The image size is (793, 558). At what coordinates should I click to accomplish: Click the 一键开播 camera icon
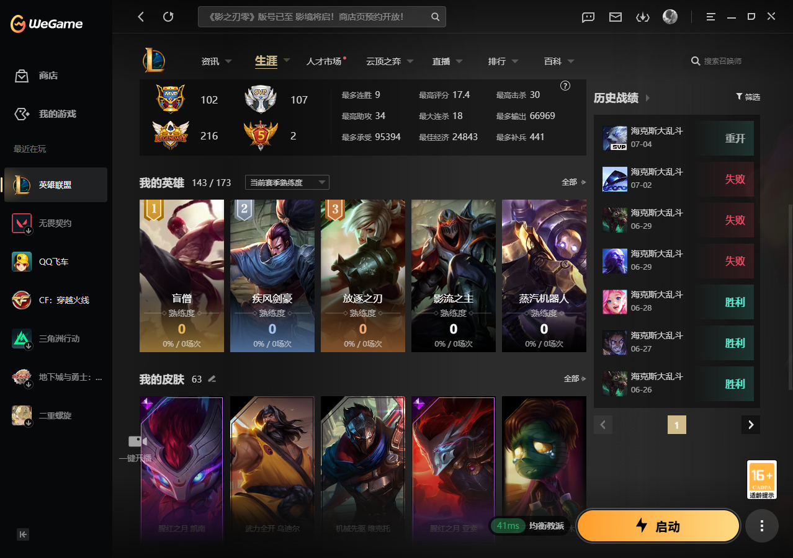click(137, 441)
